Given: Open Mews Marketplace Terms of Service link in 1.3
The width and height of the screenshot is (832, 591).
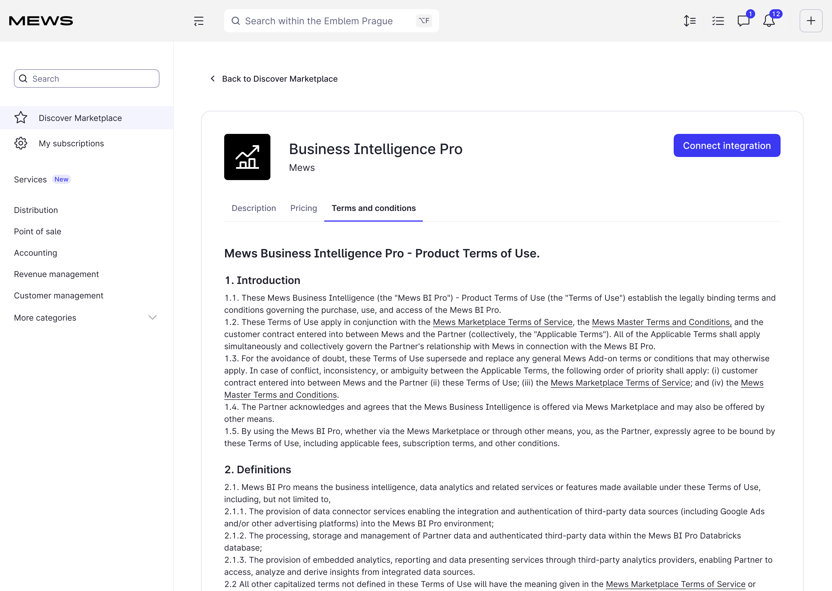Looking at the screenshot, I should [620, 383].
